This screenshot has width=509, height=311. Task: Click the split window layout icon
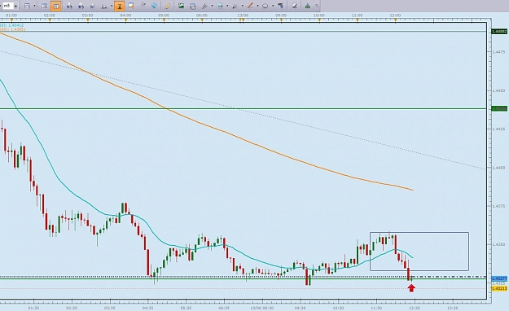point(45,6)
